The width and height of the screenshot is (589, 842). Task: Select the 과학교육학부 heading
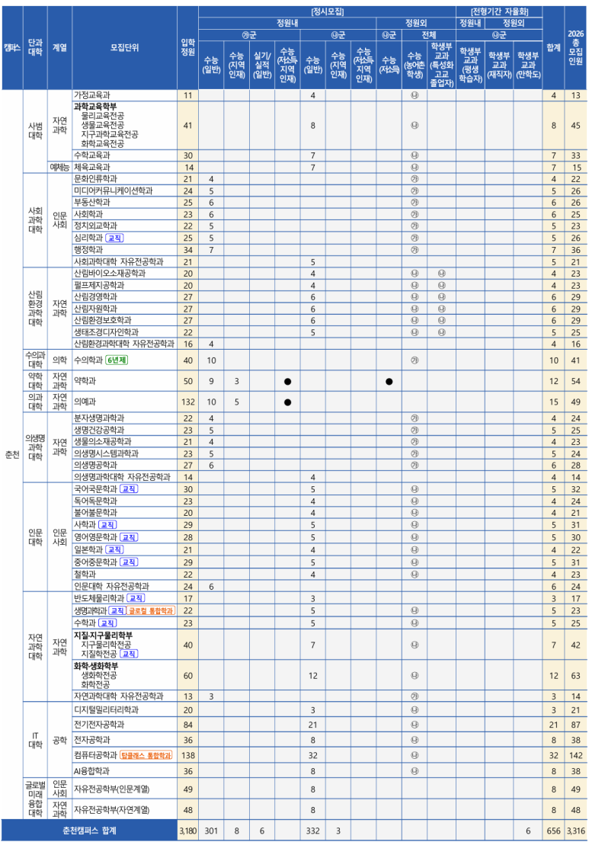point(95,107)
